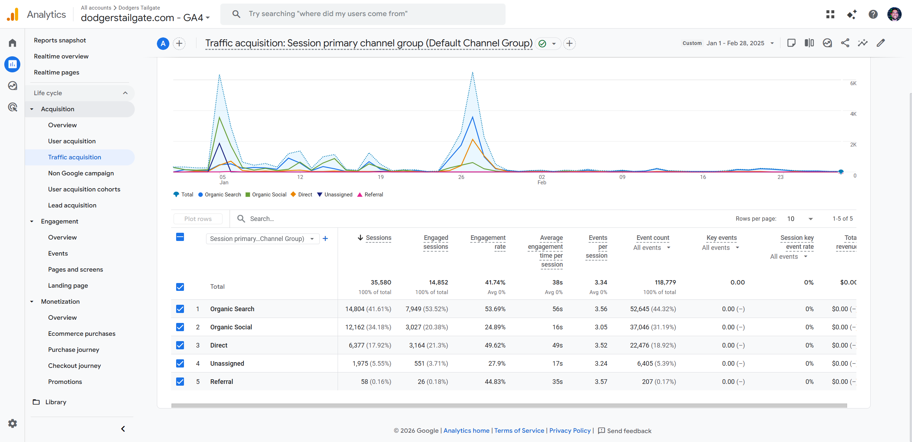
Task: Open the Rows per page dropdown
Action: click(800, 219)
